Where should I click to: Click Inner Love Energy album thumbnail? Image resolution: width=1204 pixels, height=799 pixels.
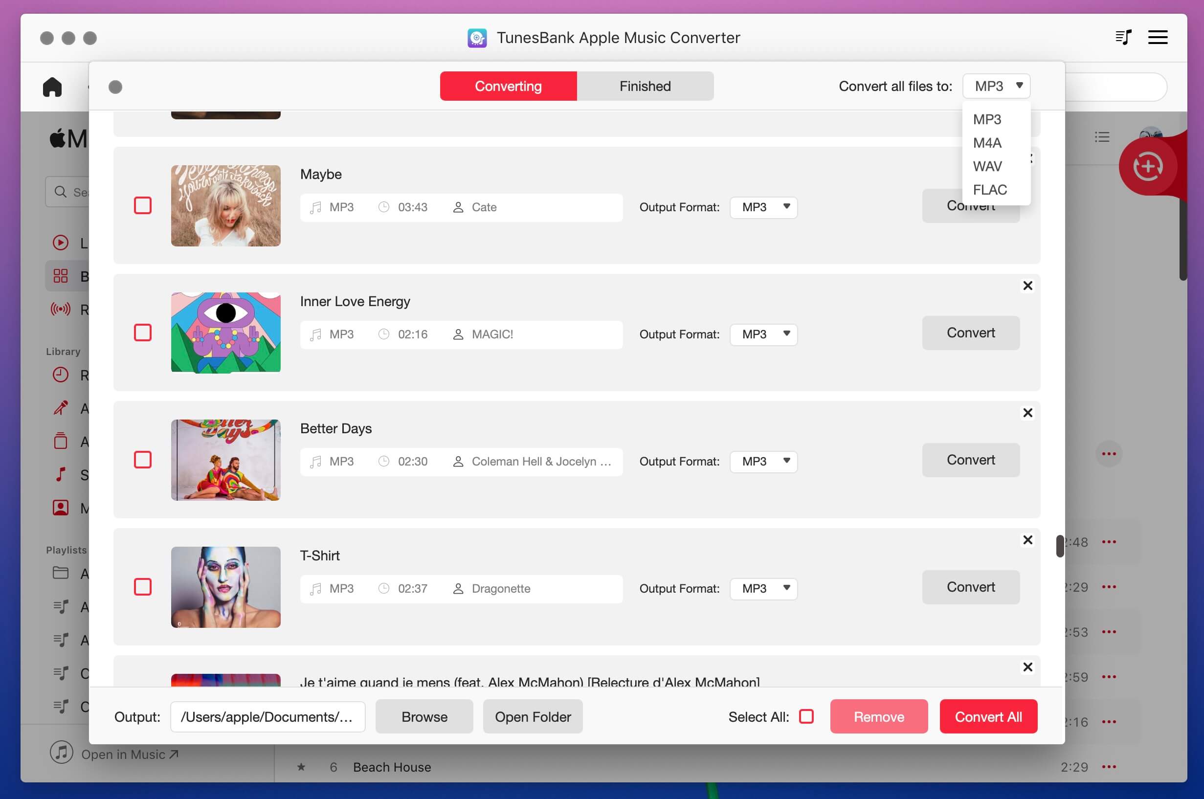point(225,332)
